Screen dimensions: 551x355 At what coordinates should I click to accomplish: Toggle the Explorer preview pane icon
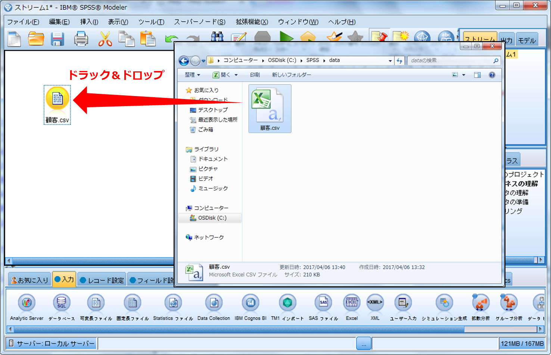(477, 75)
